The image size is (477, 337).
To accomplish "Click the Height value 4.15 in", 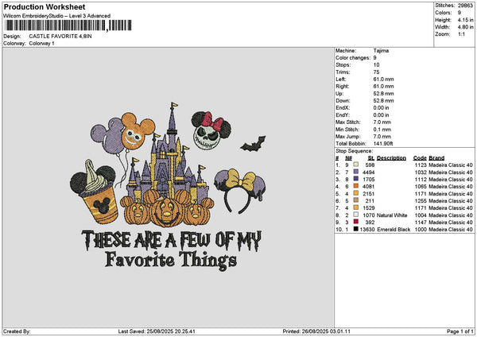I will pos(465,20).
